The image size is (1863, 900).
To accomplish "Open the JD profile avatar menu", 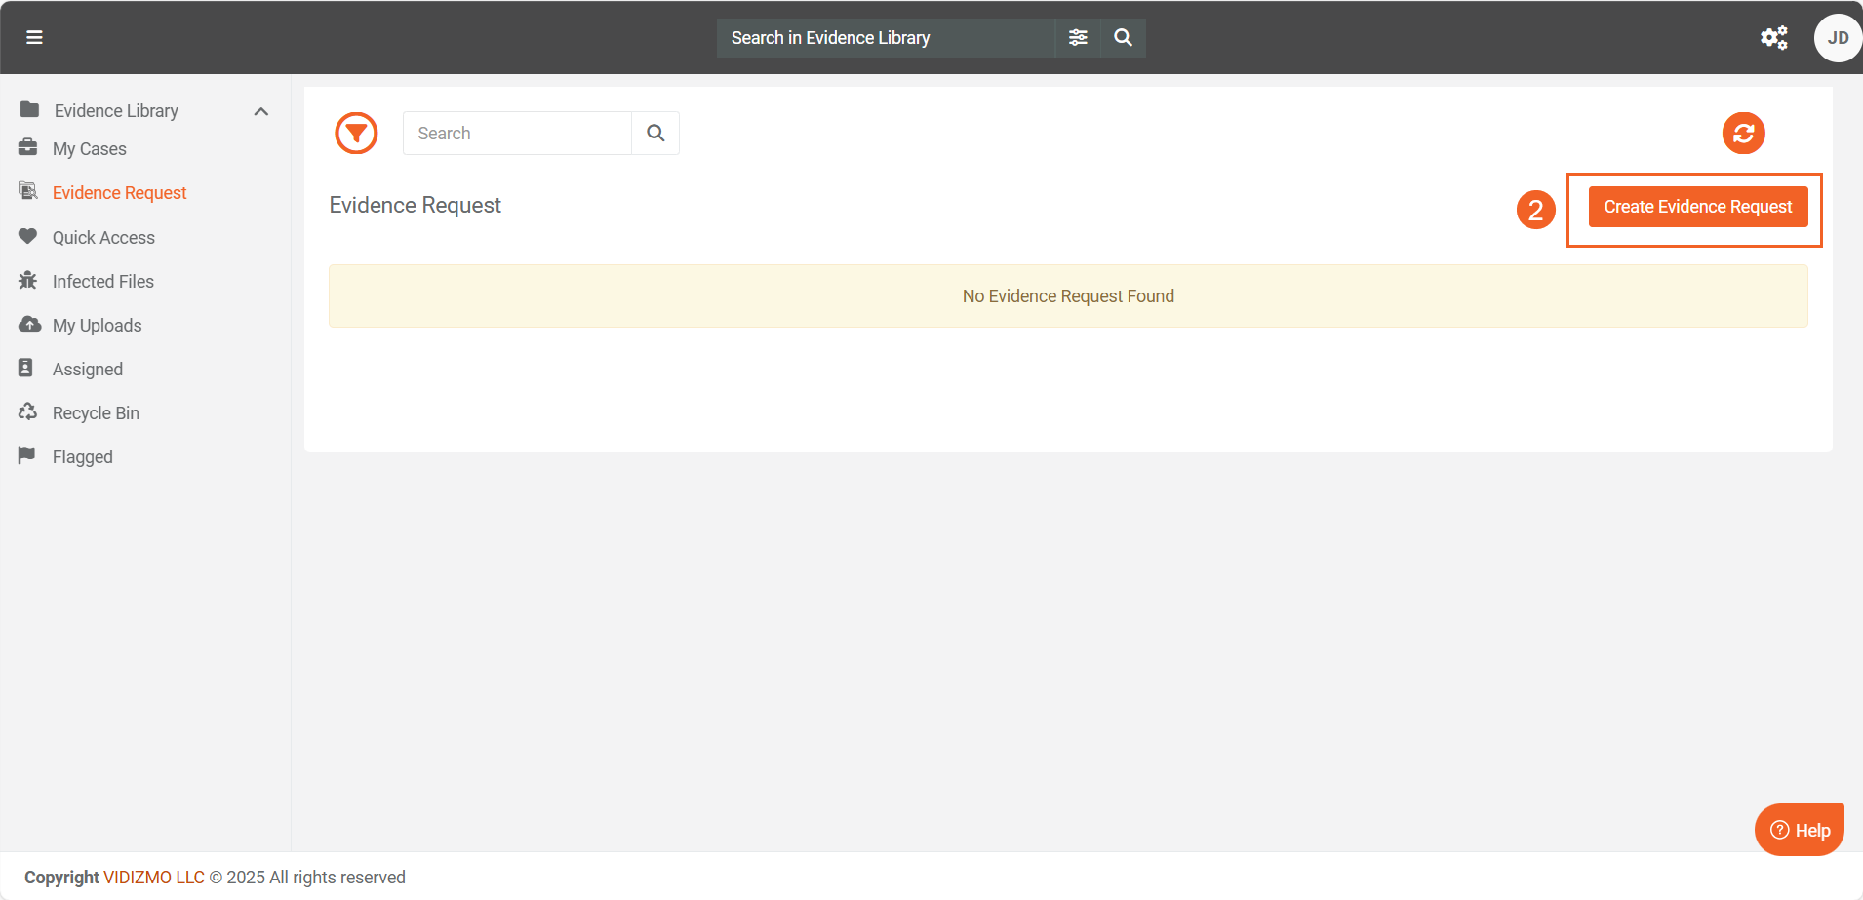I will tap(1838, 37).
